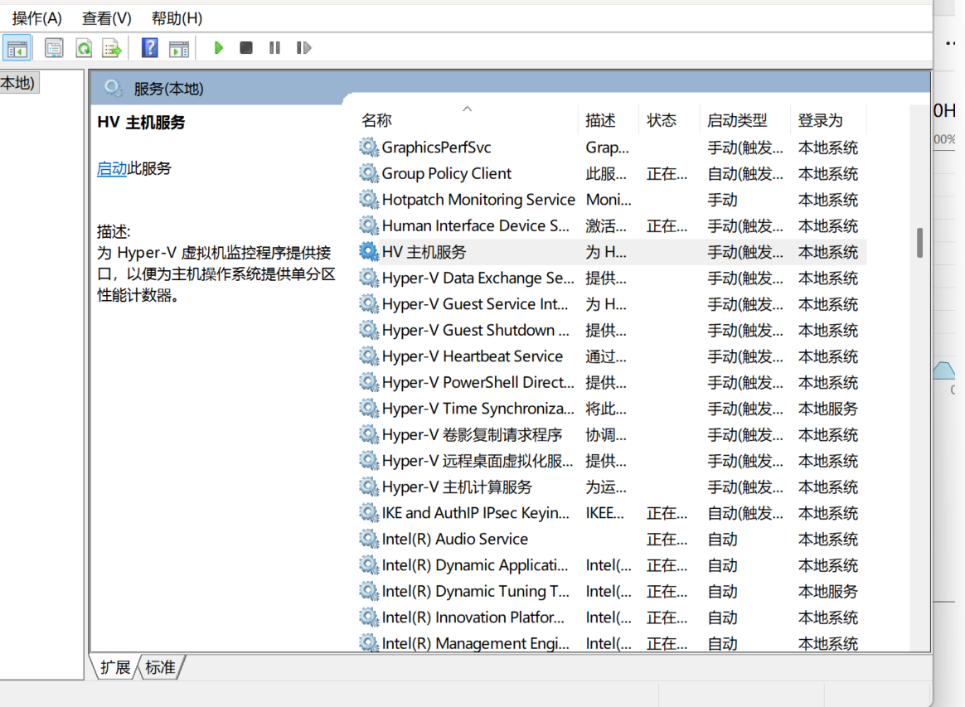The image size is (965, 707).
Task: Sort list by 名称 column header
Action: tap(376, 120)
